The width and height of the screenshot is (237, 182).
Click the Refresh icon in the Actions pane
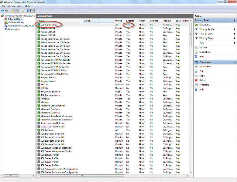tap(196, 48)
